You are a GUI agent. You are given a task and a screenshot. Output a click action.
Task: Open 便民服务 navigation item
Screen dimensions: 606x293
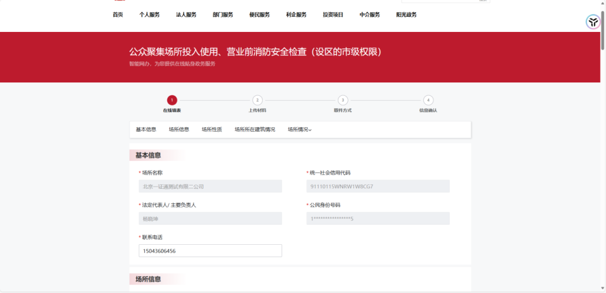coord(260,15)
